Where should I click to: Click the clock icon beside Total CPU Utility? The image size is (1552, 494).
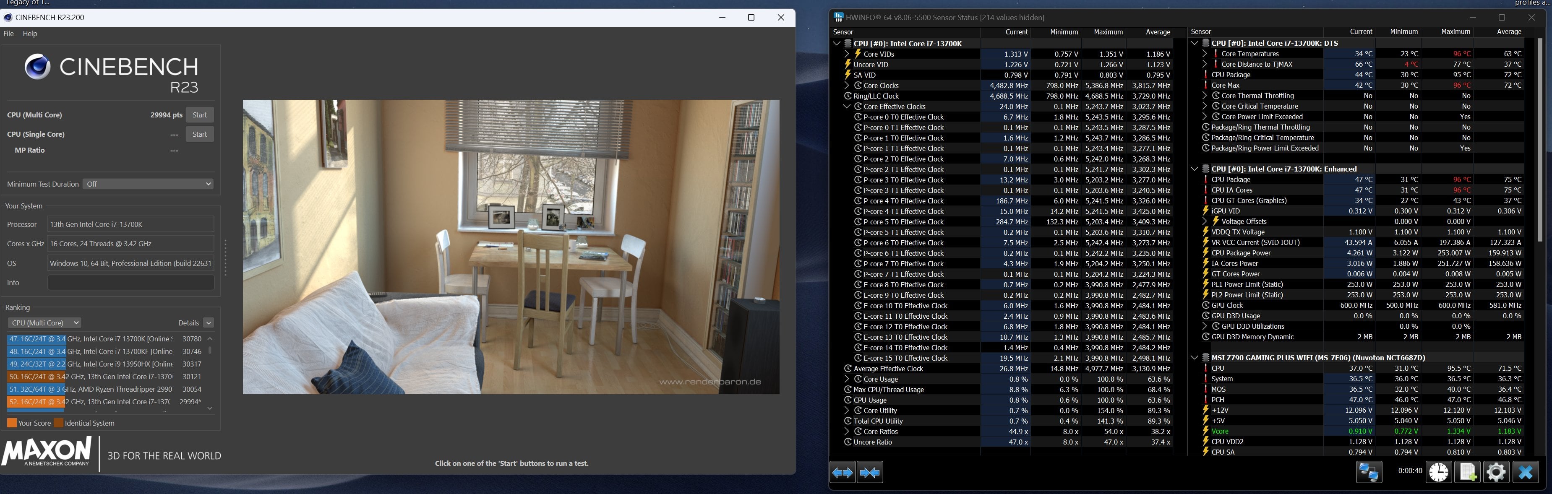848,421
